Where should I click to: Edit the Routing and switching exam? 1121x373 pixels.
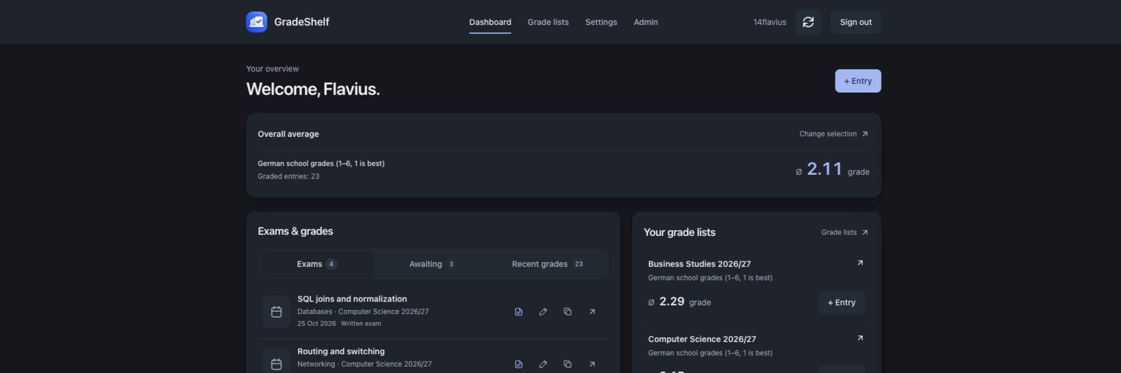[543, 364]
